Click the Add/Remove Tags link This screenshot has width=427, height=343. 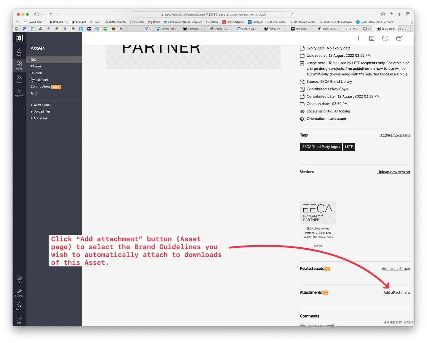(395, 135)
